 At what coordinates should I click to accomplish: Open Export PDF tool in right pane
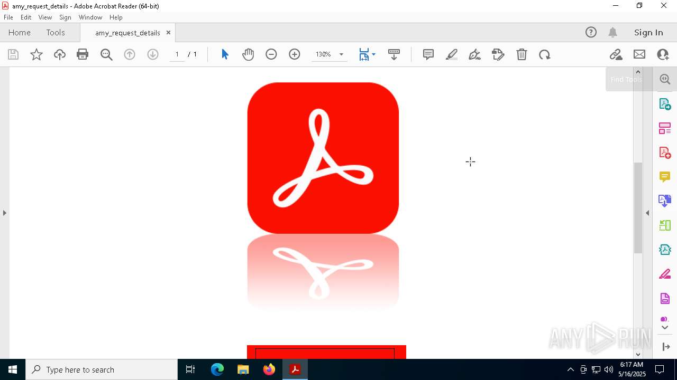point(665,104)
